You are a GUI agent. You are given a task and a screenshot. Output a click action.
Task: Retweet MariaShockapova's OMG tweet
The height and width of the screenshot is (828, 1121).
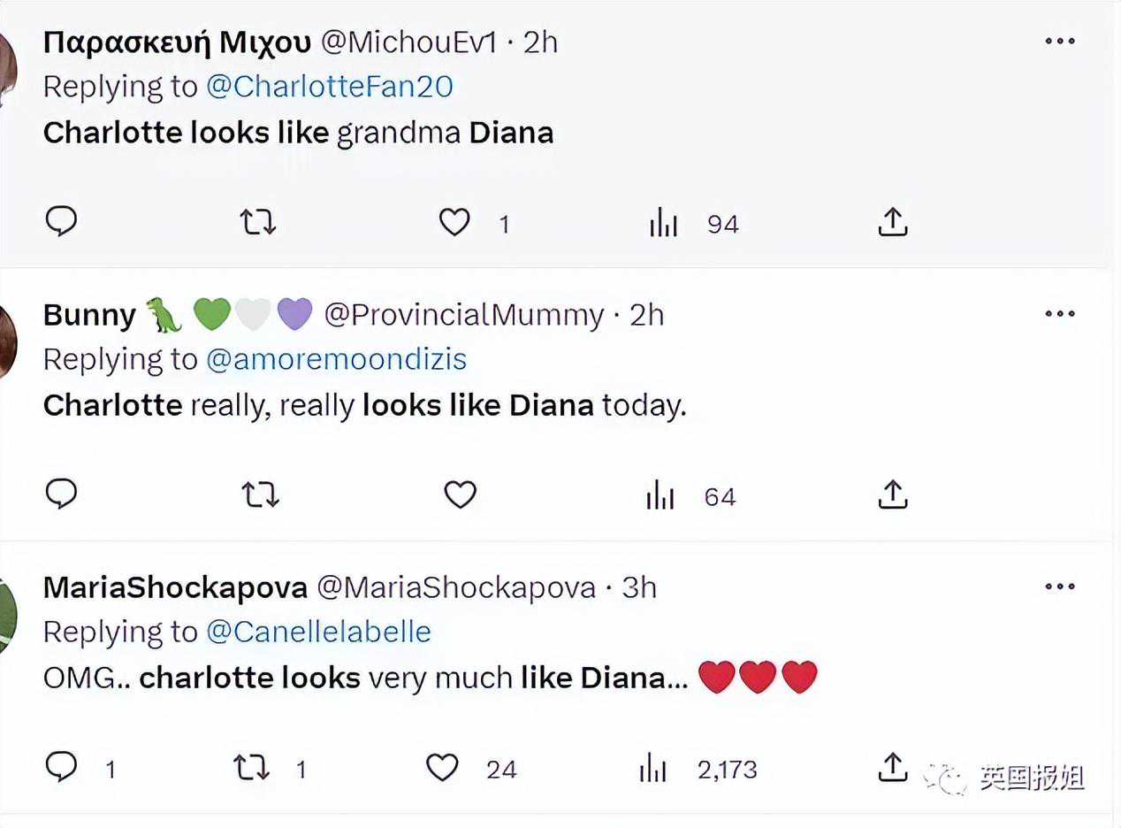(252, 768)
